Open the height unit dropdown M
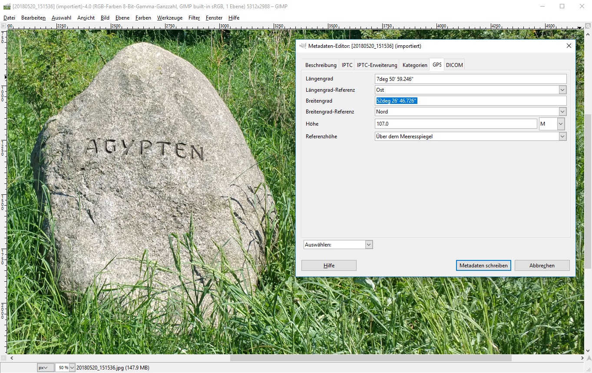Viewport: 592px width, 373px height. [560, 124]
